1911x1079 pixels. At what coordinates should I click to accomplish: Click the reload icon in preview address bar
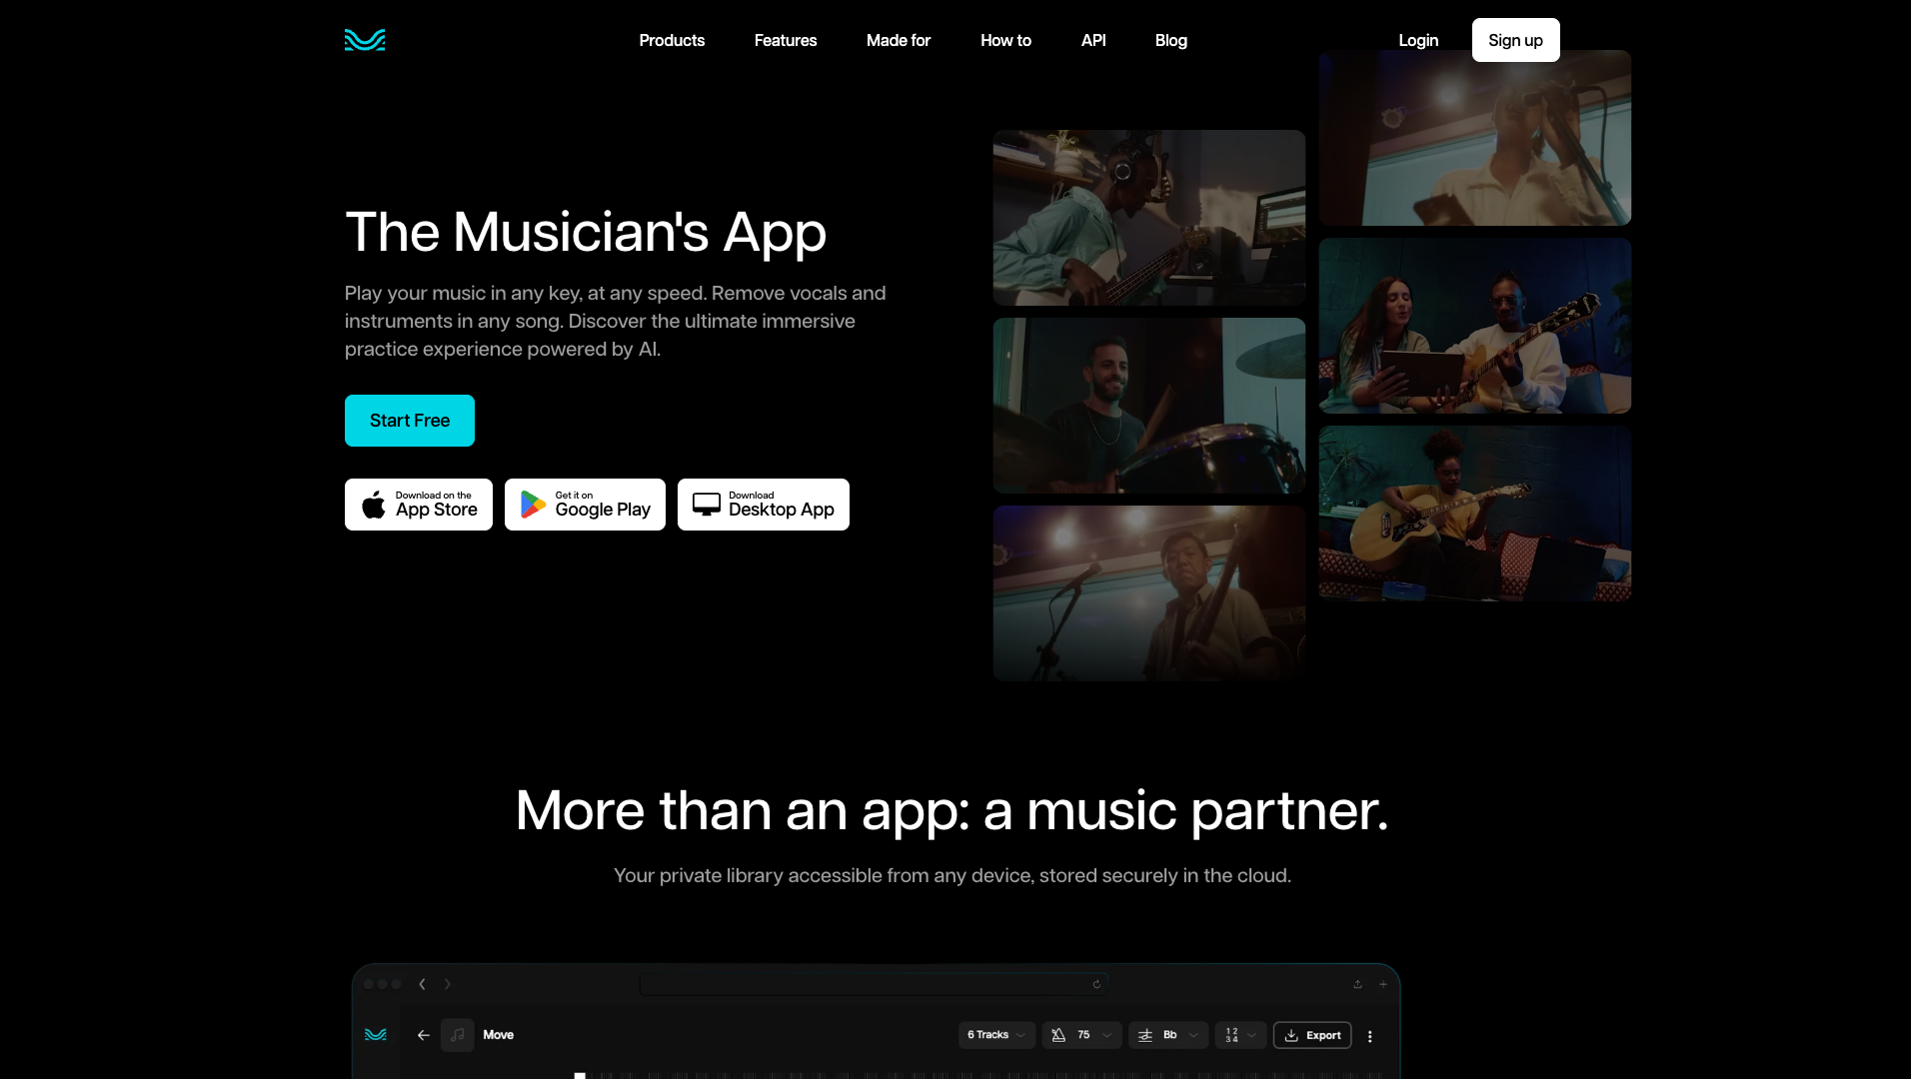[1096, 984]
